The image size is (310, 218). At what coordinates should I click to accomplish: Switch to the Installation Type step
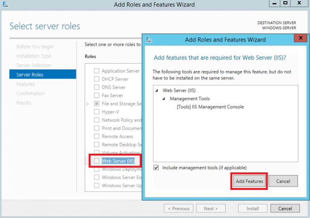[x=34, y=56]
